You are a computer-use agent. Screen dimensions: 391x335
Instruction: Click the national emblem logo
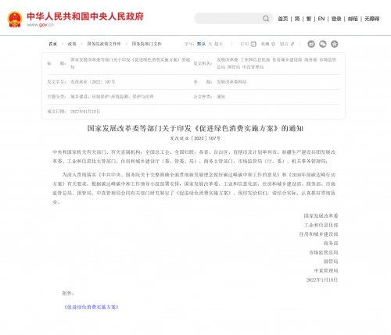[15, 19]
